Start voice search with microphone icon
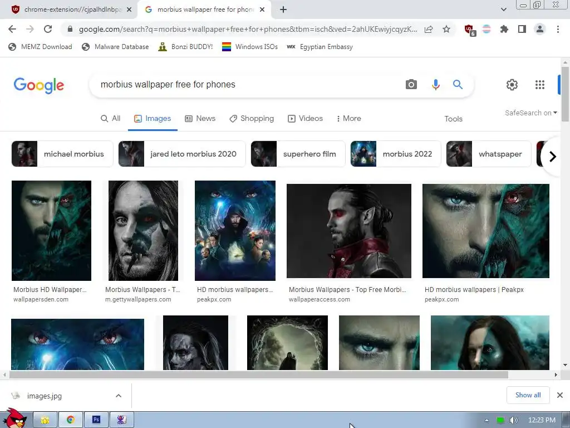The image size is (570, 428). coord(435,85)
